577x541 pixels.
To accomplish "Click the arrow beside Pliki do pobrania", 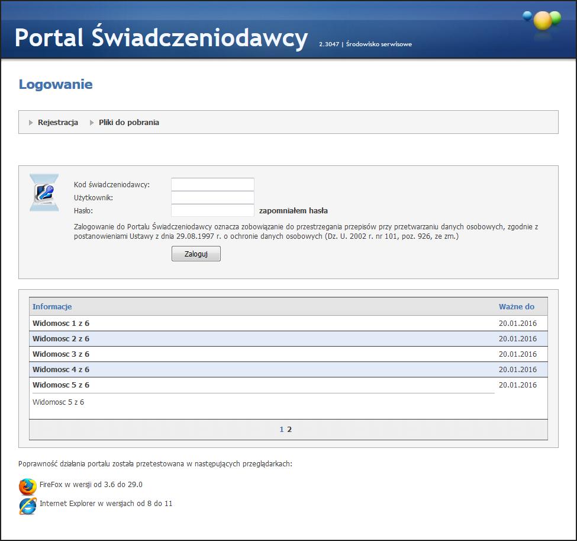I will coord(92,123).
